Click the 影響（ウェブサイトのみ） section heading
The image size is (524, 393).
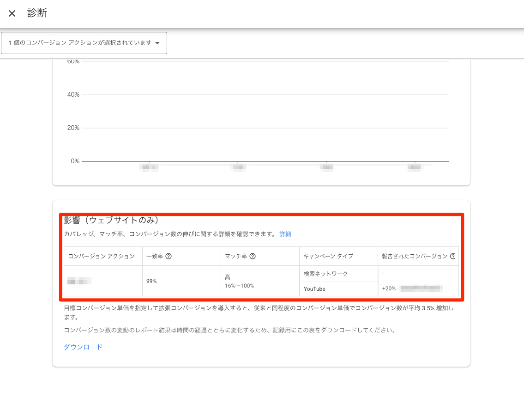tap(111, 220)
